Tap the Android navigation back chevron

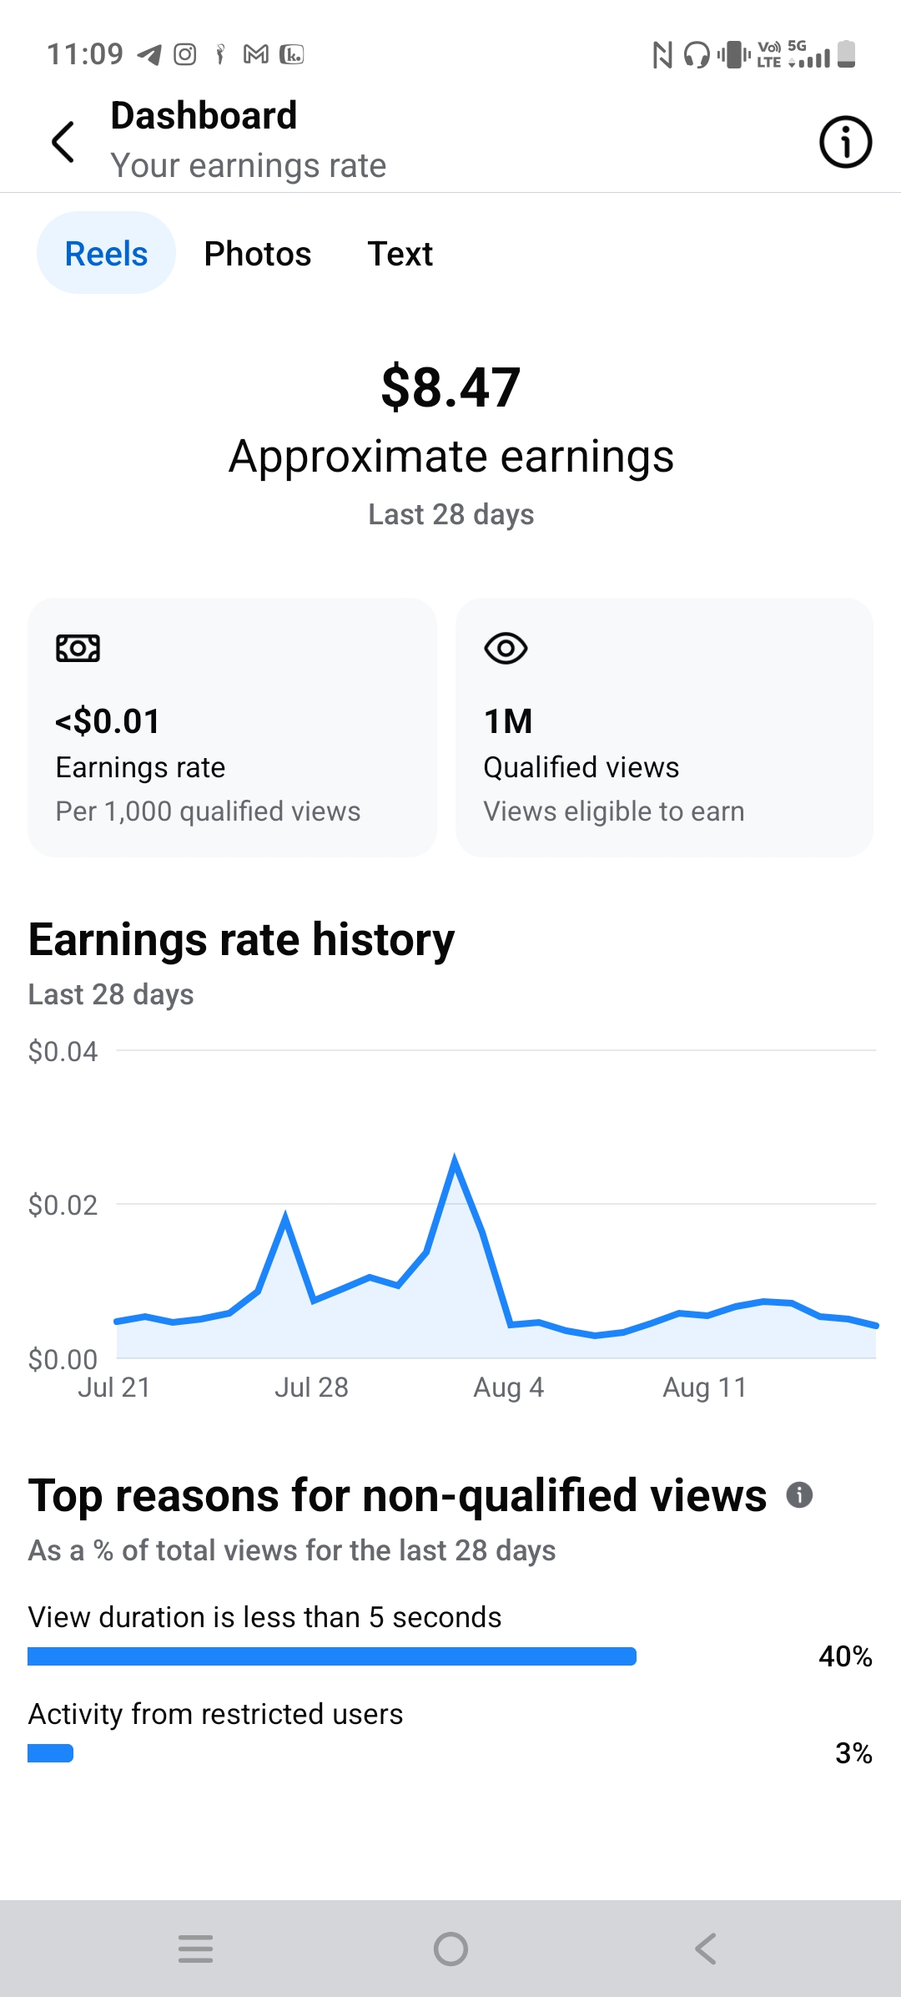tap(706, 1949)
